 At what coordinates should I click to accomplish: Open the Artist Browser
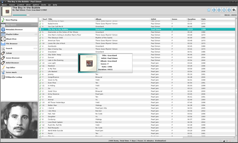(x=19, y=63)
